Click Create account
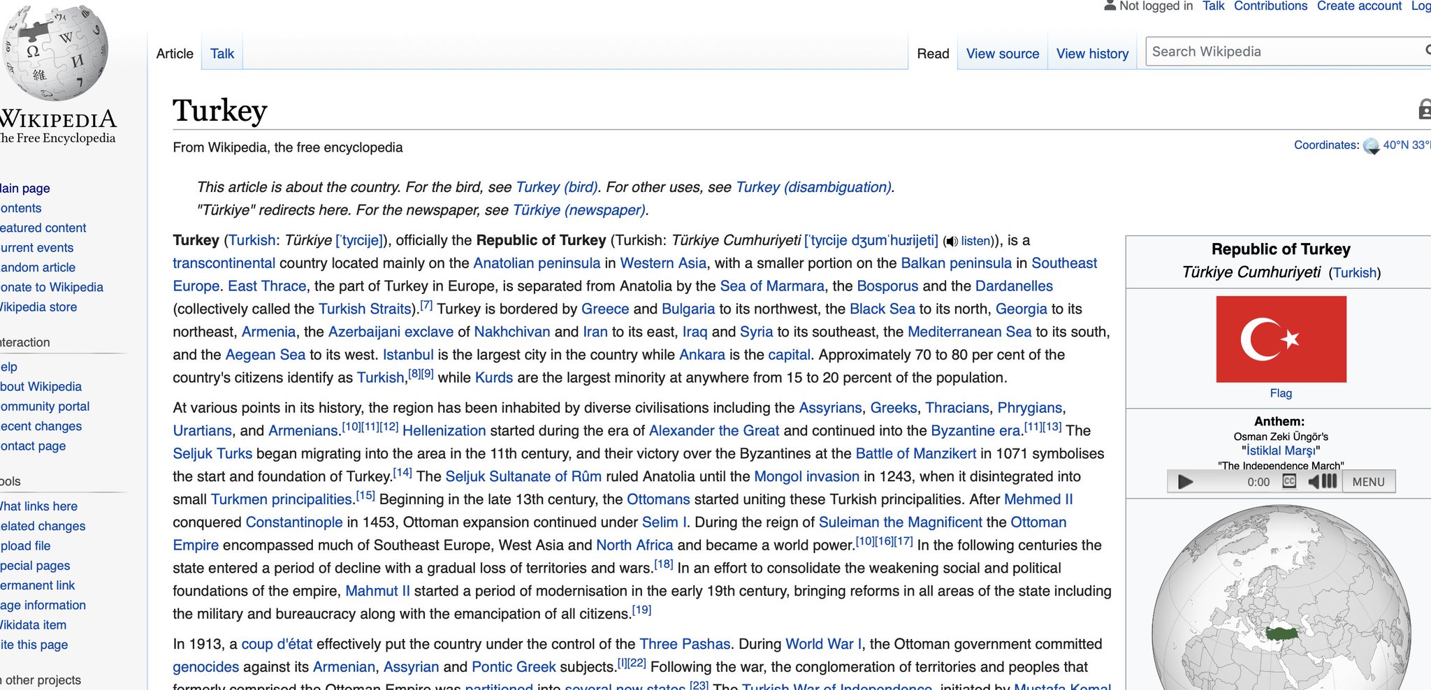This screenshot has height=690, width=1431. pos(1359,6)
